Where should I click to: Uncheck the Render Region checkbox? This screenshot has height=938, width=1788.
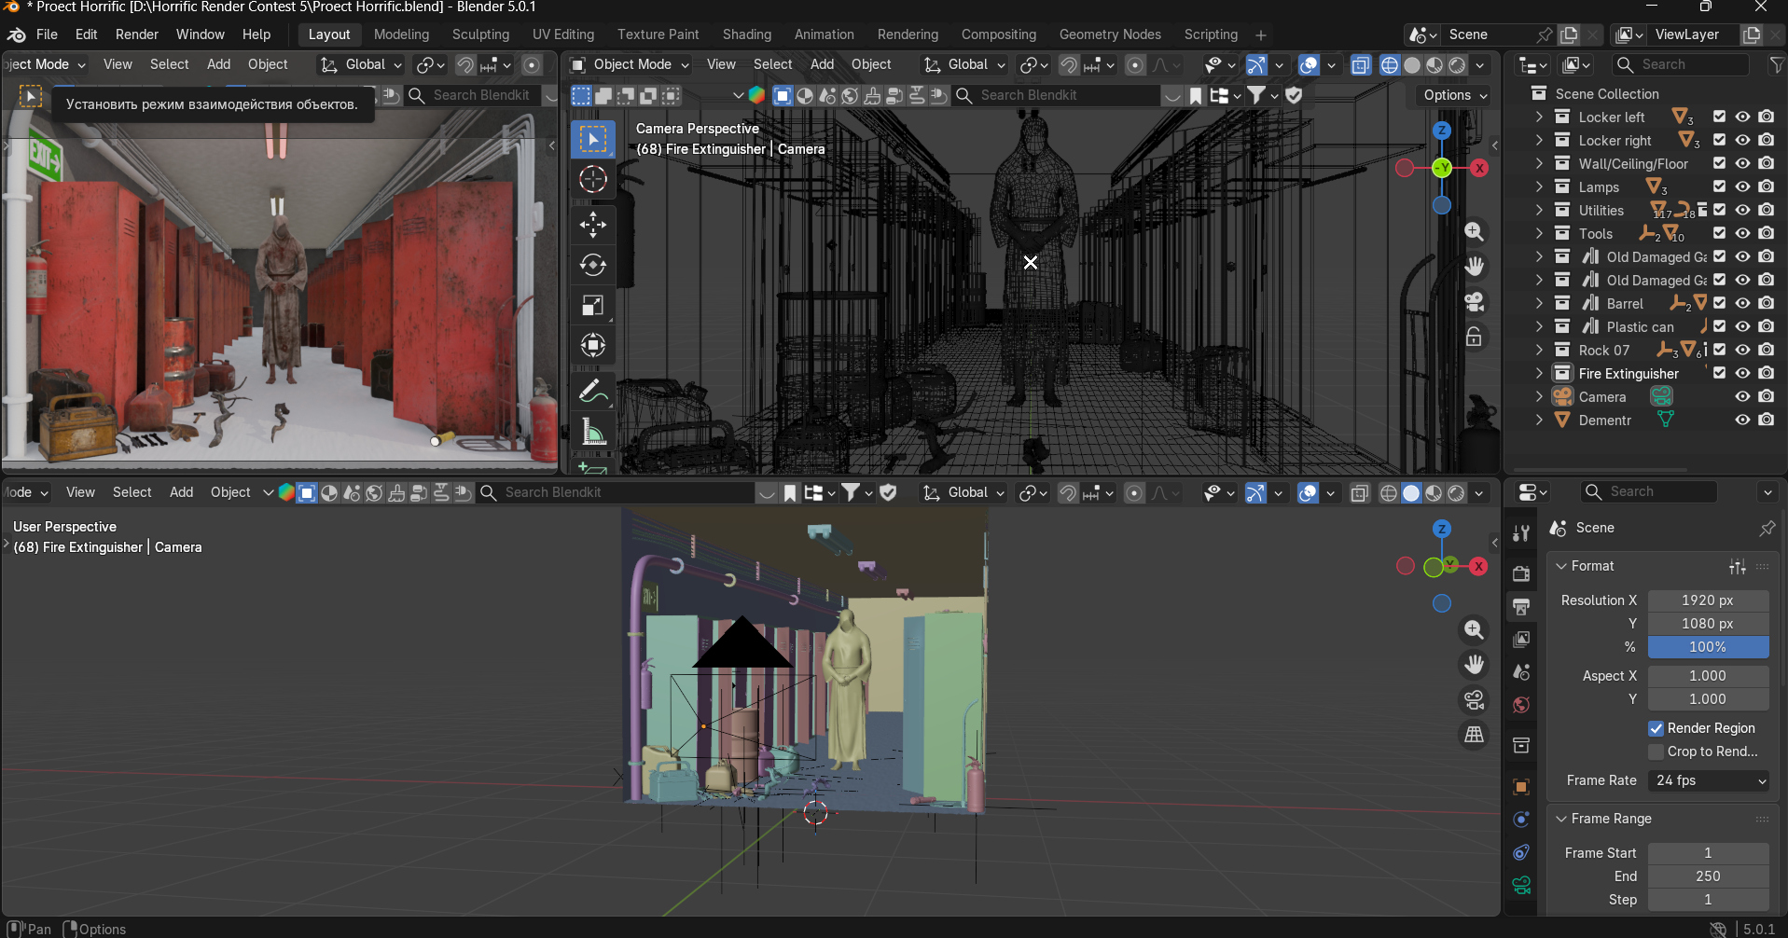point(1656,728)
